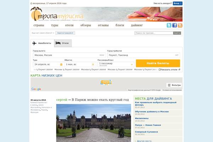Click the Зарегистрируйся! button
This screenshot has width=213, height=142.
pos(65,33)
